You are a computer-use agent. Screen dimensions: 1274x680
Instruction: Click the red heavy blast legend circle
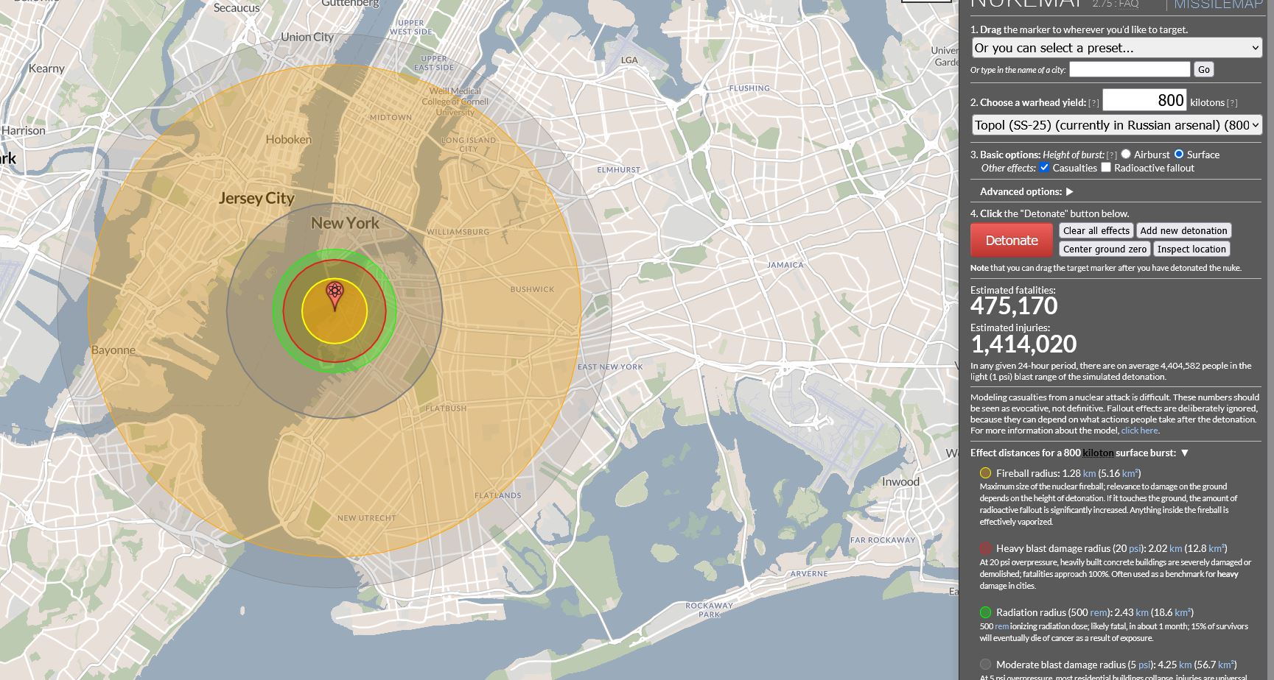click(985, 548)
